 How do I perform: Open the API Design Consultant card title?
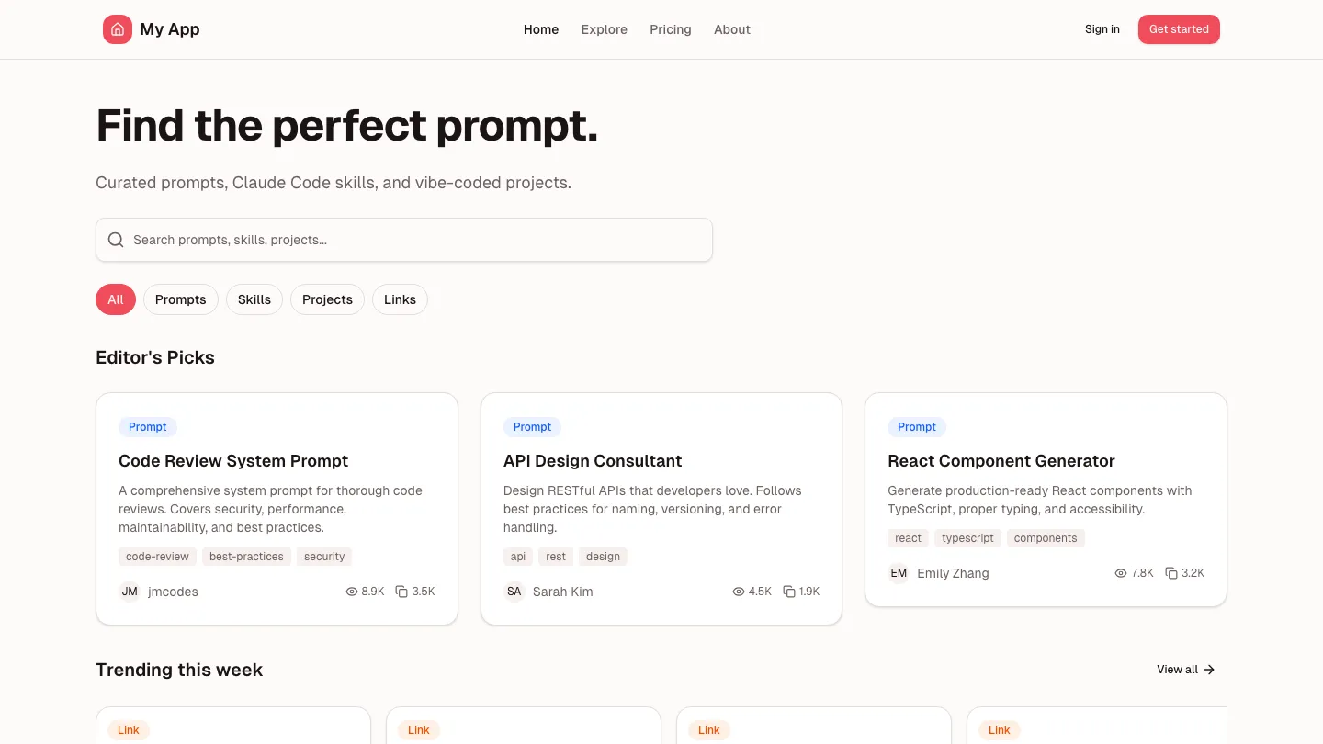(x=593, y=461)
